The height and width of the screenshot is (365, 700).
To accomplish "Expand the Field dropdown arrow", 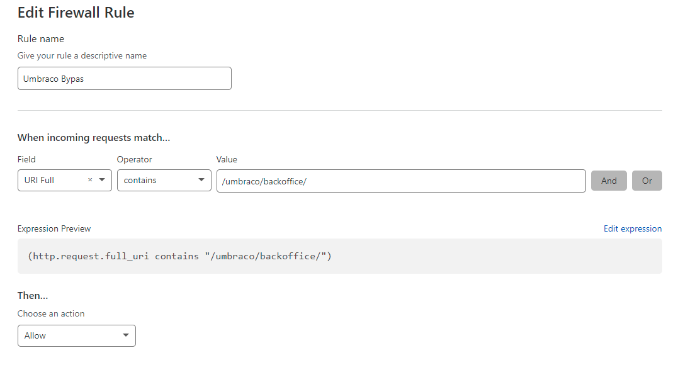I will point(102,180).
